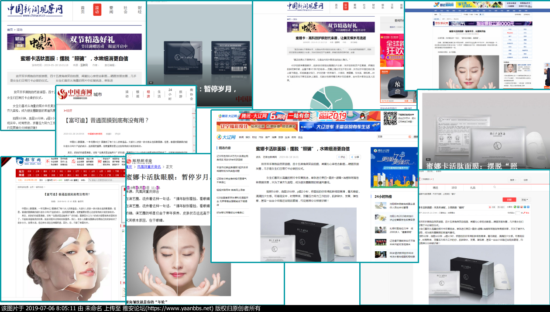
Task: Open 中国新闻观察网 logo on 高科技护肤 article page
Action: (305, 6)
